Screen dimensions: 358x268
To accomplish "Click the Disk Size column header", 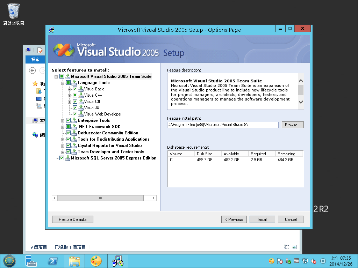I will pyautogui.click(x=208, y=154).
